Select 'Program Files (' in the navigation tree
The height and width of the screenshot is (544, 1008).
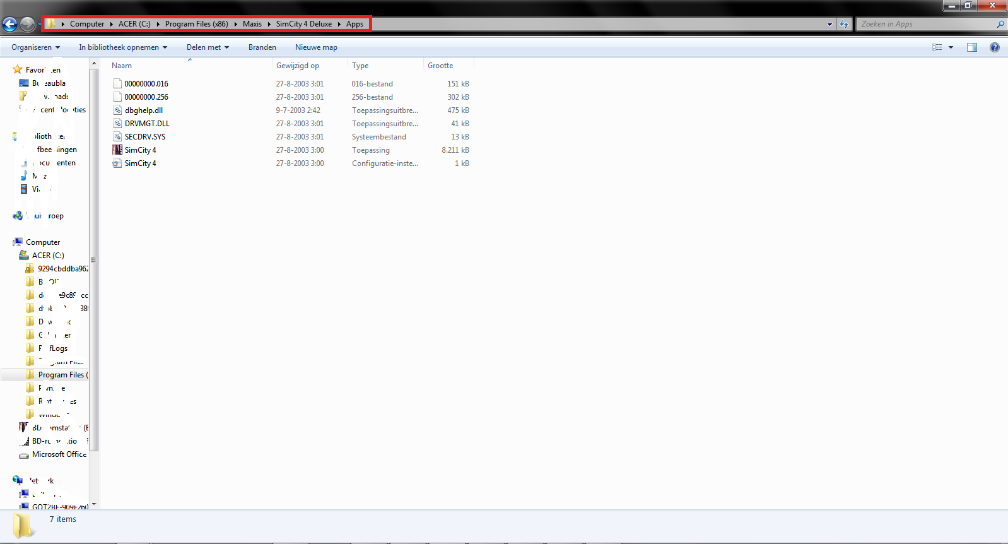(x=64, y=375)
